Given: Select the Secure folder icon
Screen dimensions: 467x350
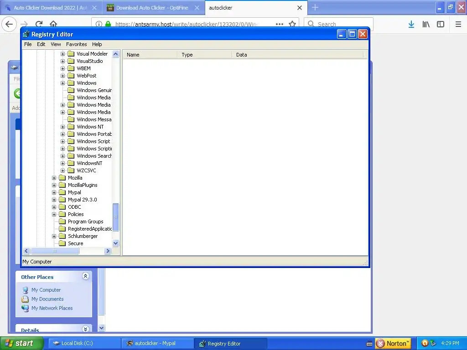Looking at the screenshot, I should click(62, 243).
